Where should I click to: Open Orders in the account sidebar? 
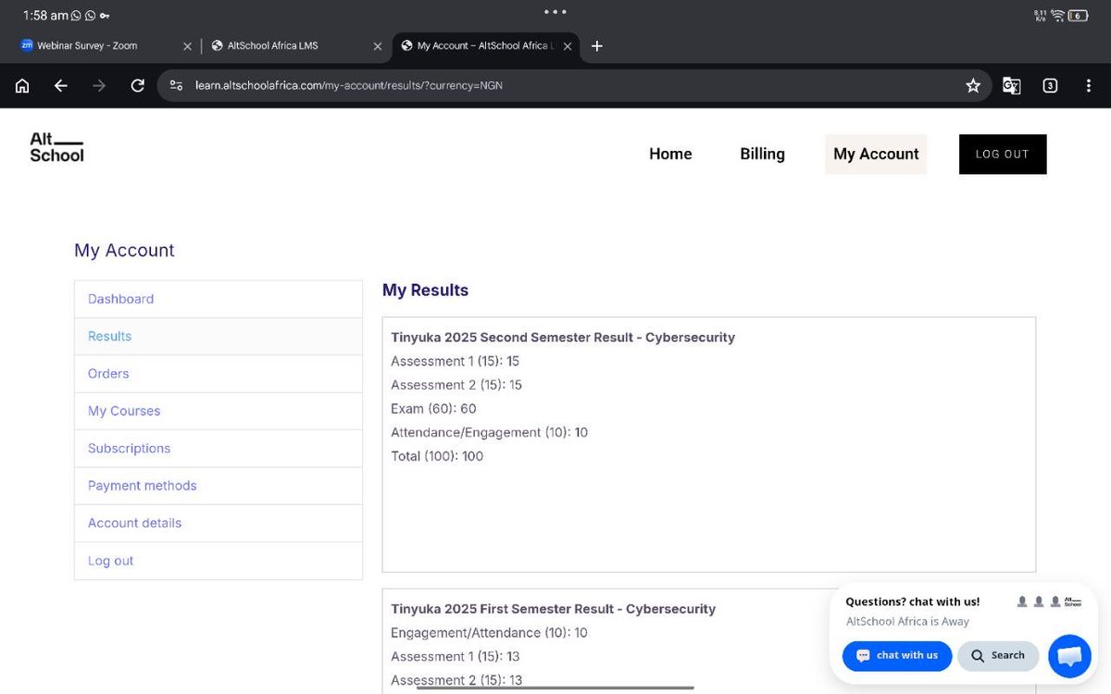[x=218, y=374]
